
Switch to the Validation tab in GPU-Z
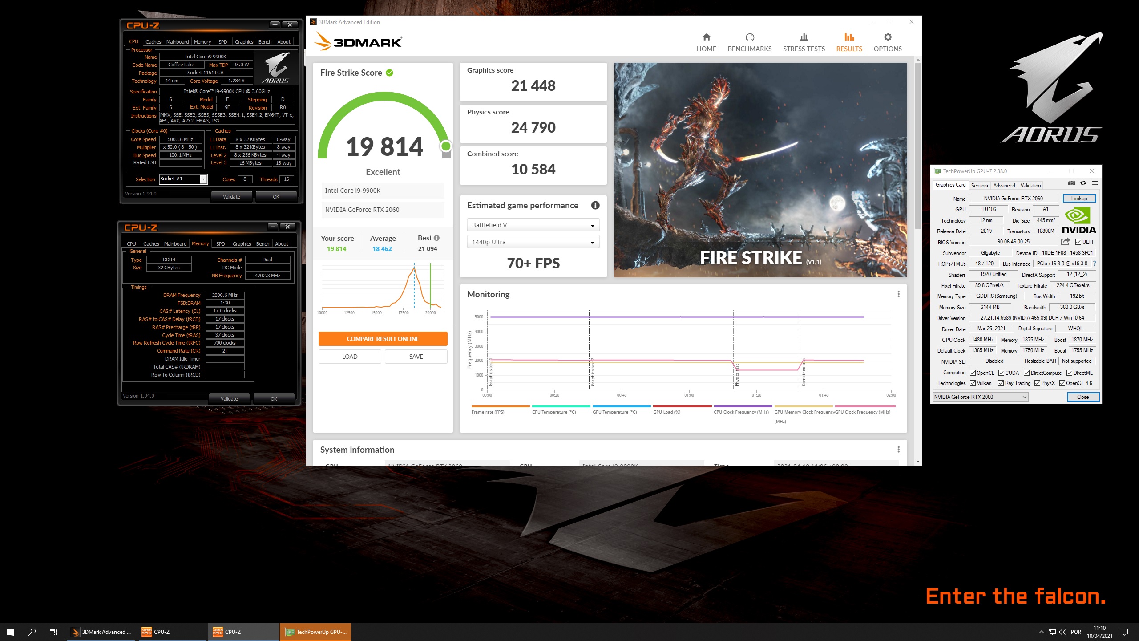[x=1030, y=186]
